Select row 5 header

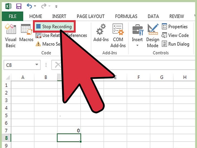coord(6,115)
